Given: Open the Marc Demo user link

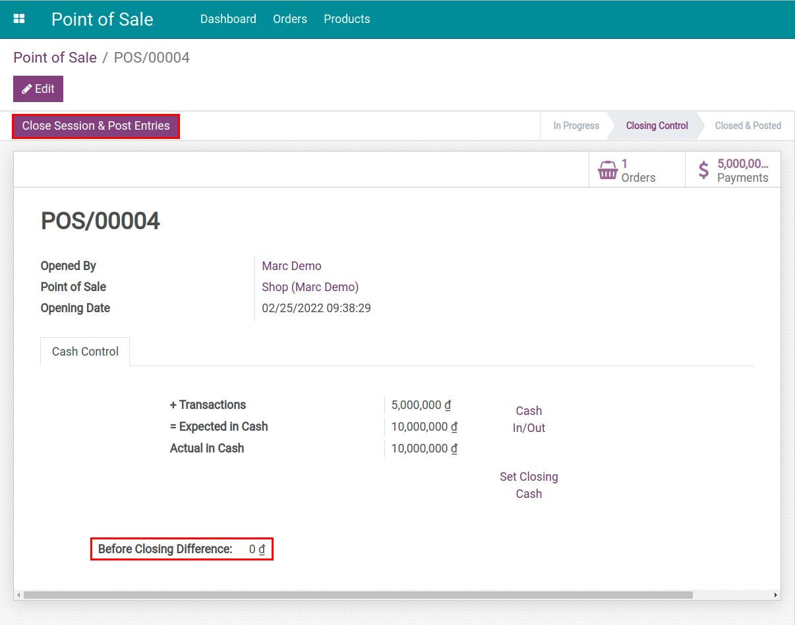Looking at the screenshot, I should click(291, 266).
